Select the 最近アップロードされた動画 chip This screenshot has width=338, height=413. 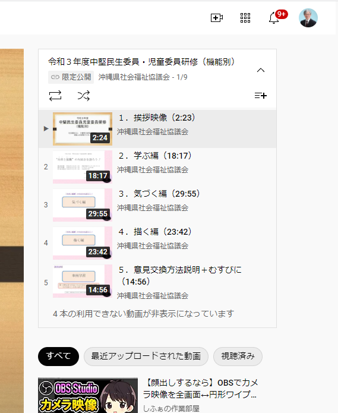146,357
